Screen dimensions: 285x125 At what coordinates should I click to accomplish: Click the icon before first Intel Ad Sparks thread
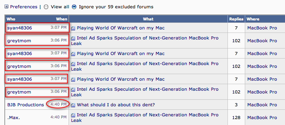(73, 38)
